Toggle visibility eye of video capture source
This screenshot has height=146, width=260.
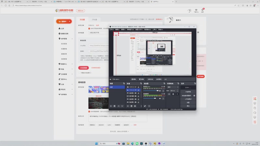136,87
